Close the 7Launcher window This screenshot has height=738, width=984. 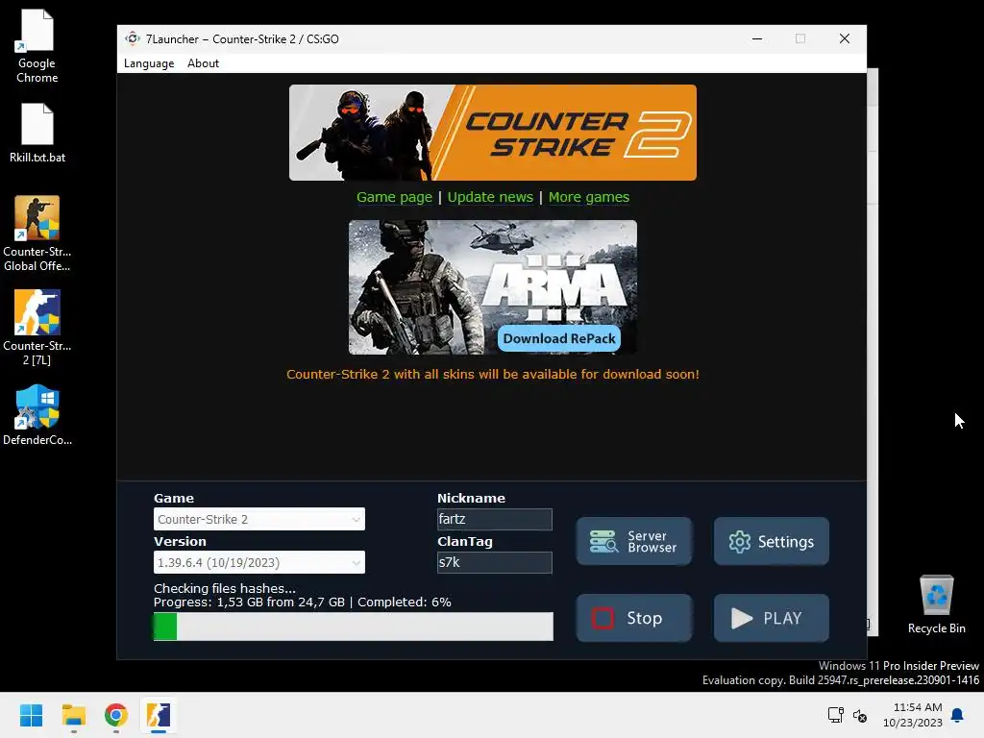(x=845, y=38)
